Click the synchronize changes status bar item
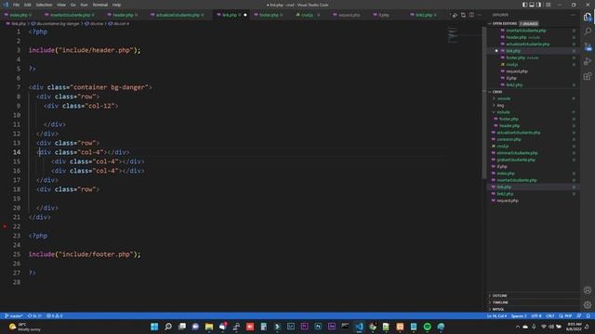The height and width of the screenshot is (334, 595). [34, 315]
